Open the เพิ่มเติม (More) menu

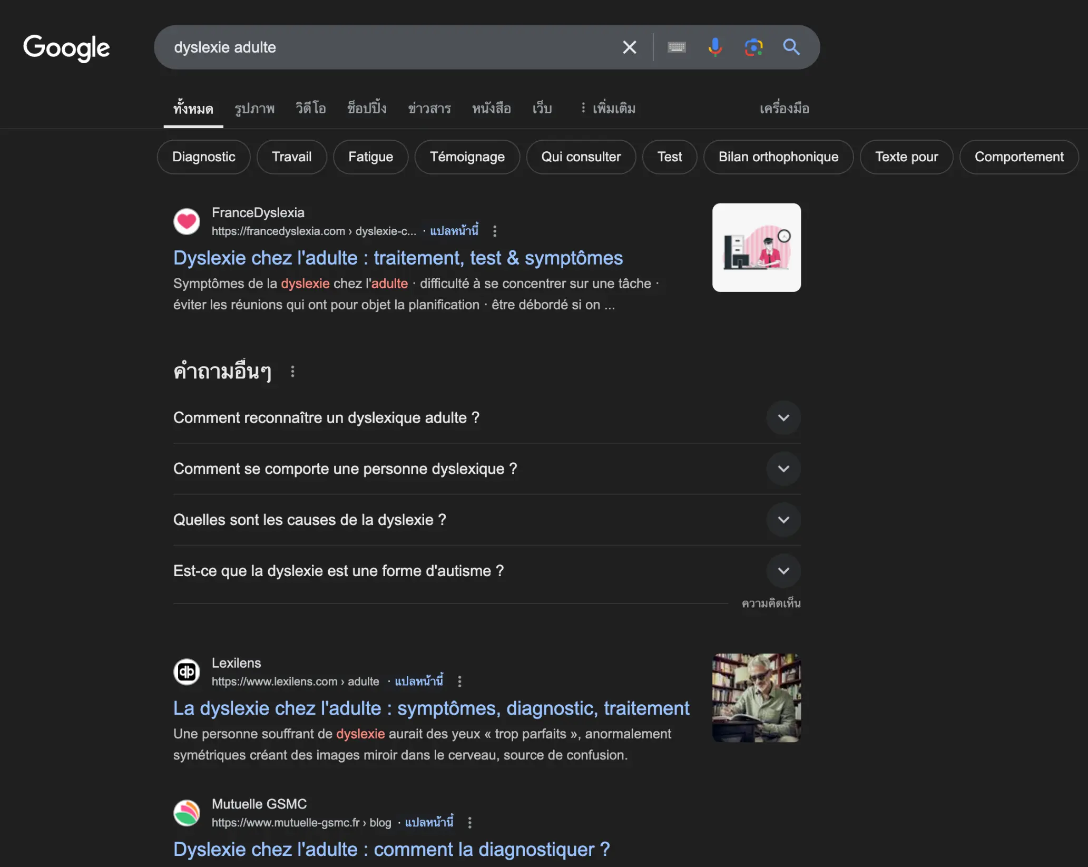click(607, 109)
